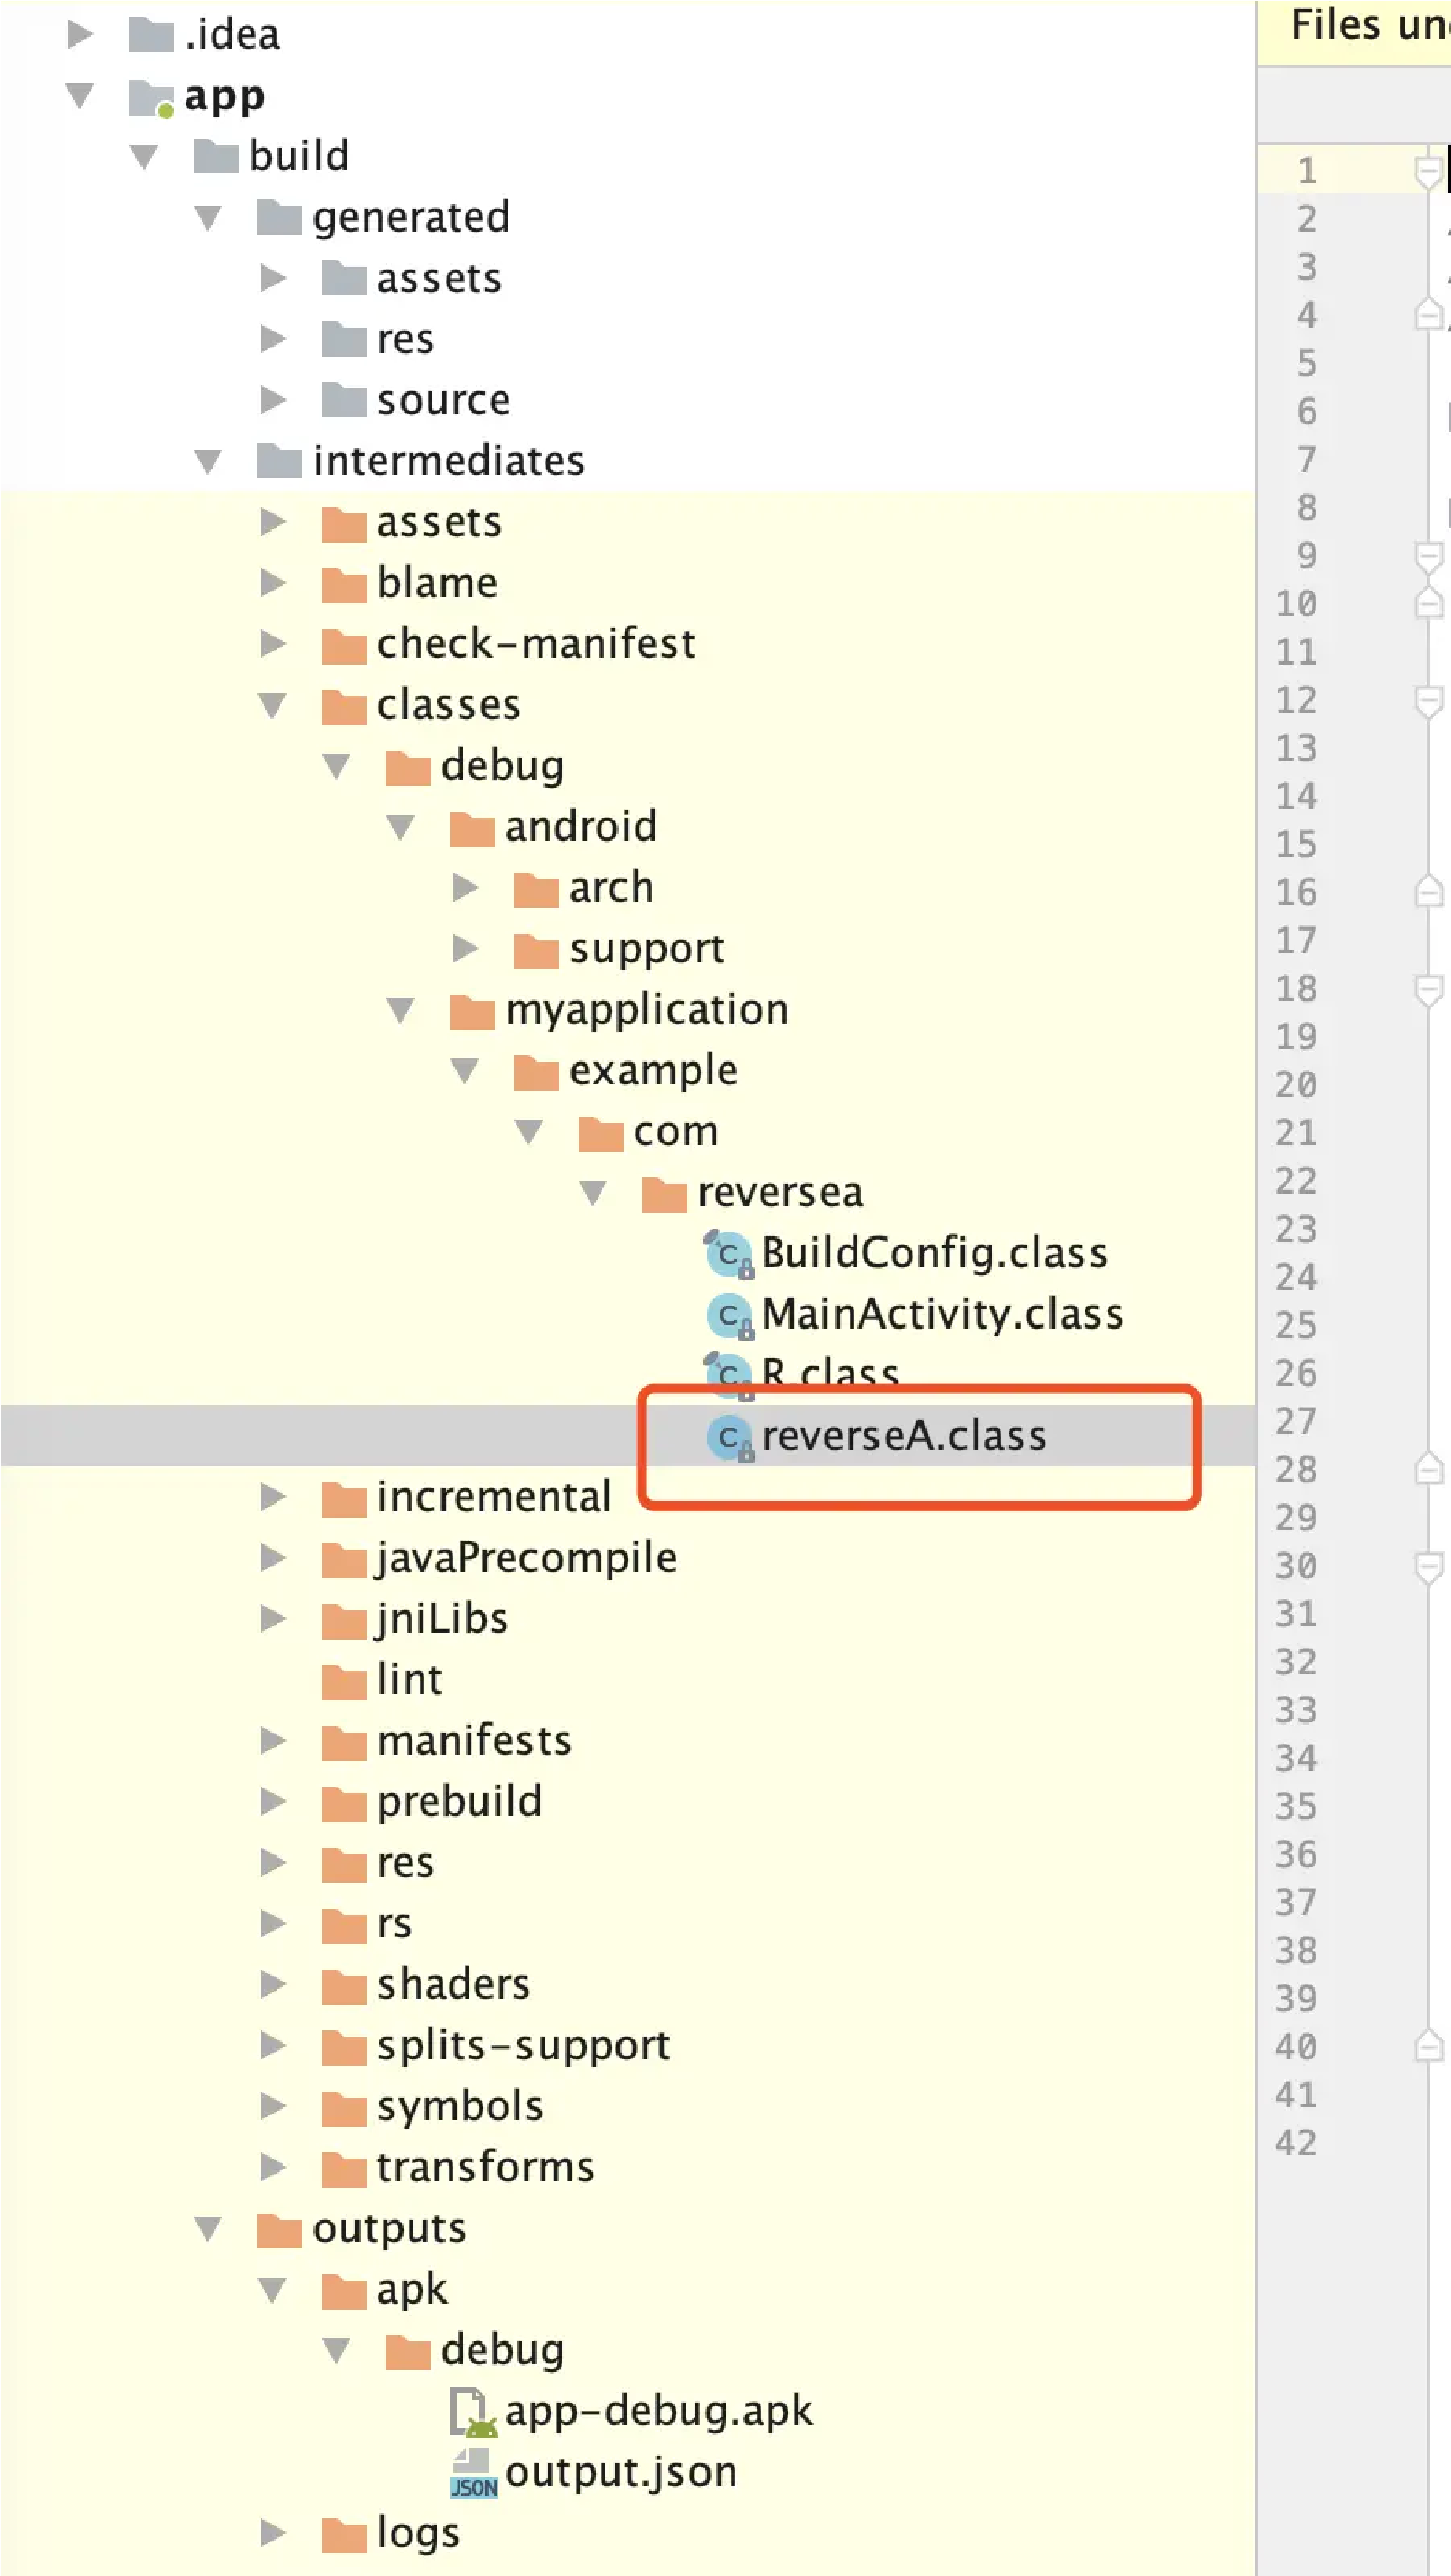Expand the javaPrecompile folder

click(x=272, y=1558)
